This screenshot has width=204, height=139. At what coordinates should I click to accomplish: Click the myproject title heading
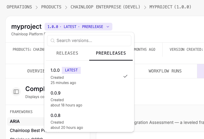click(26, 27)
